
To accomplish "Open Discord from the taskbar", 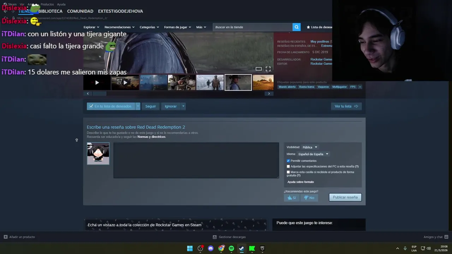I will (x=211, y=248).
